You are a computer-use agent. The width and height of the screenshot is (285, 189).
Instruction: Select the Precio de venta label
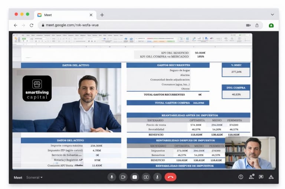156,125
